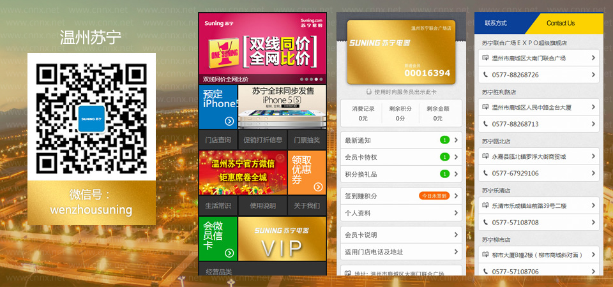Expand the 积分换礼品 row chevron
The width and height of the screenshot is (613, 287).
coord(456,173)
